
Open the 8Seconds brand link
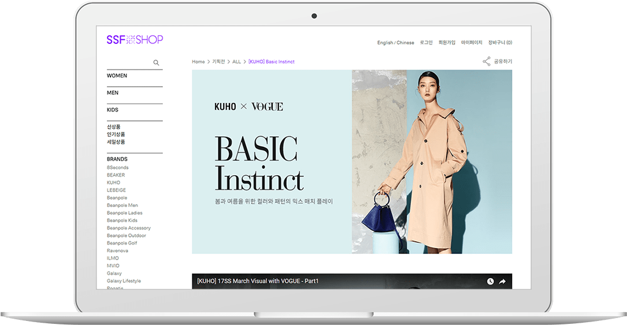117,168
